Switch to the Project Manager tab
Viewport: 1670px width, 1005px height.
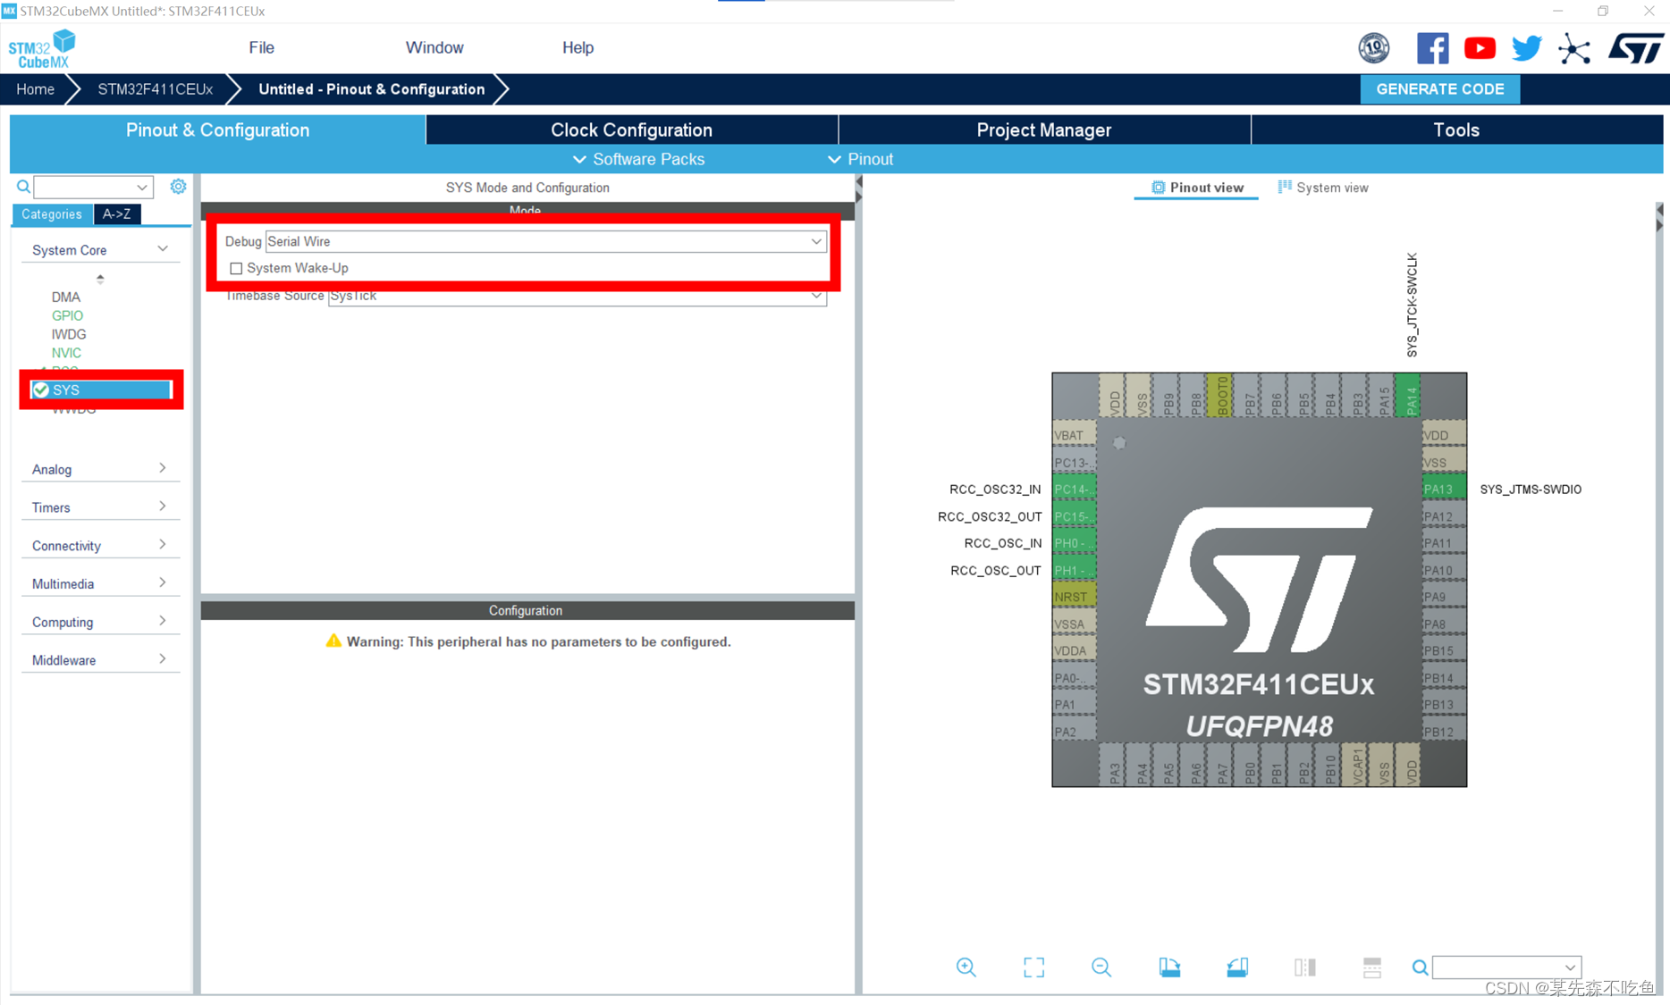1044,130
